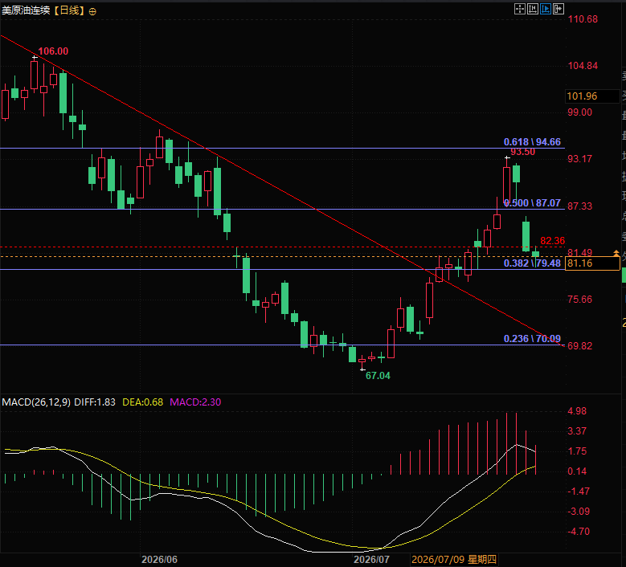Screen dimensions: 626x567
Task: Click the 3.37 MACD axis value
Action: (x=577, y=431)
